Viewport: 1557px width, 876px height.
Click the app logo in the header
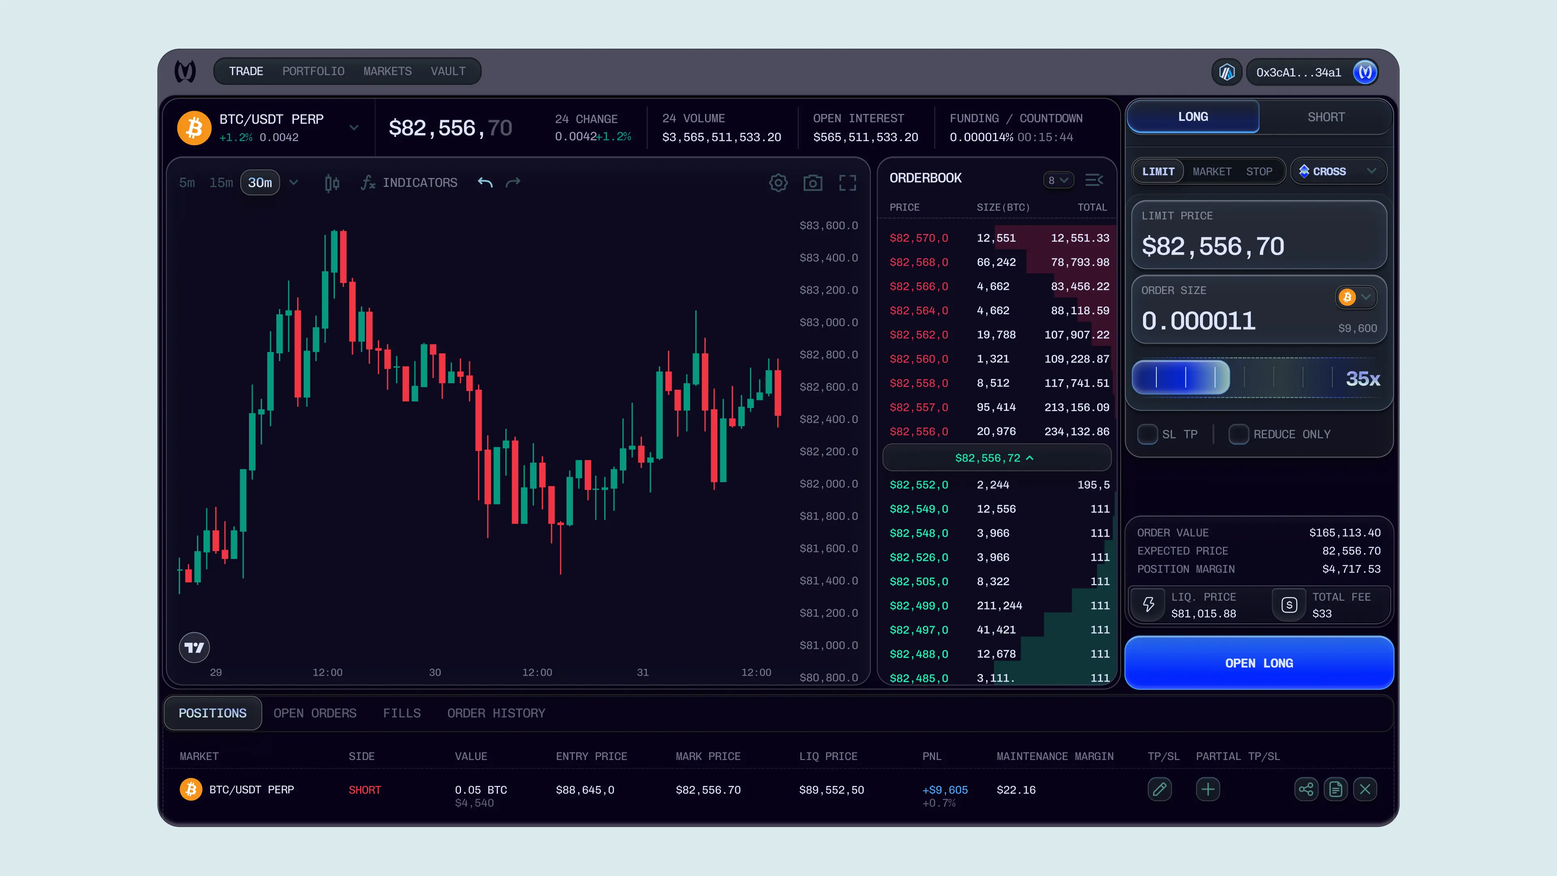(x=185, y=71)
